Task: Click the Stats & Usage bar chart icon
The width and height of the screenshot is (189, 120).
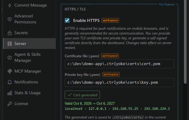Action: (10, 93)
